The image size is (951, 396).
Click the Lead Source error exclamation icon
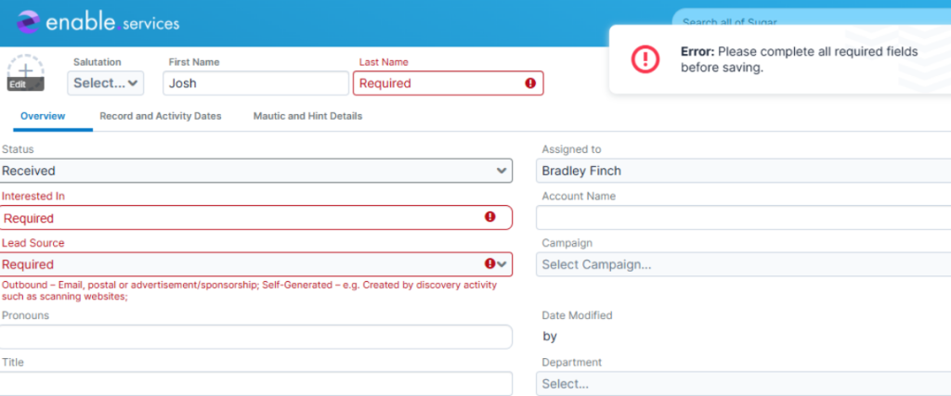pyautogui.click(x=490, y=263)
